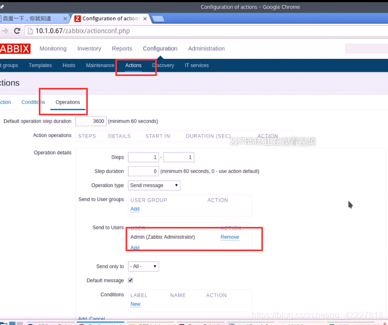
Task: Go to Hosts submenu
Action: click(x=69, y=65)
